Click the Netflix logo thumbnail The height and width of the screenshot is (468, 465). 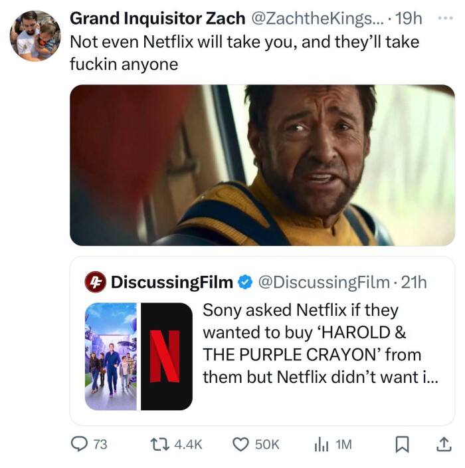166,356
